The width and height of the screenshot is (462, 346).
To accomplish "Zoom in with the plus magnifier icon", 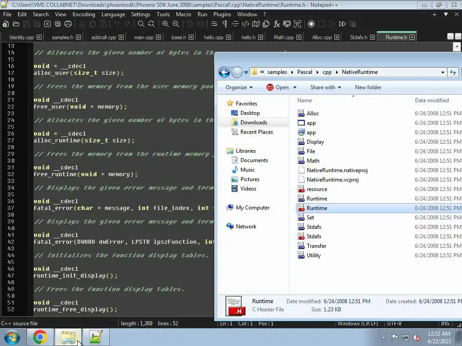I will click(166, 24).
